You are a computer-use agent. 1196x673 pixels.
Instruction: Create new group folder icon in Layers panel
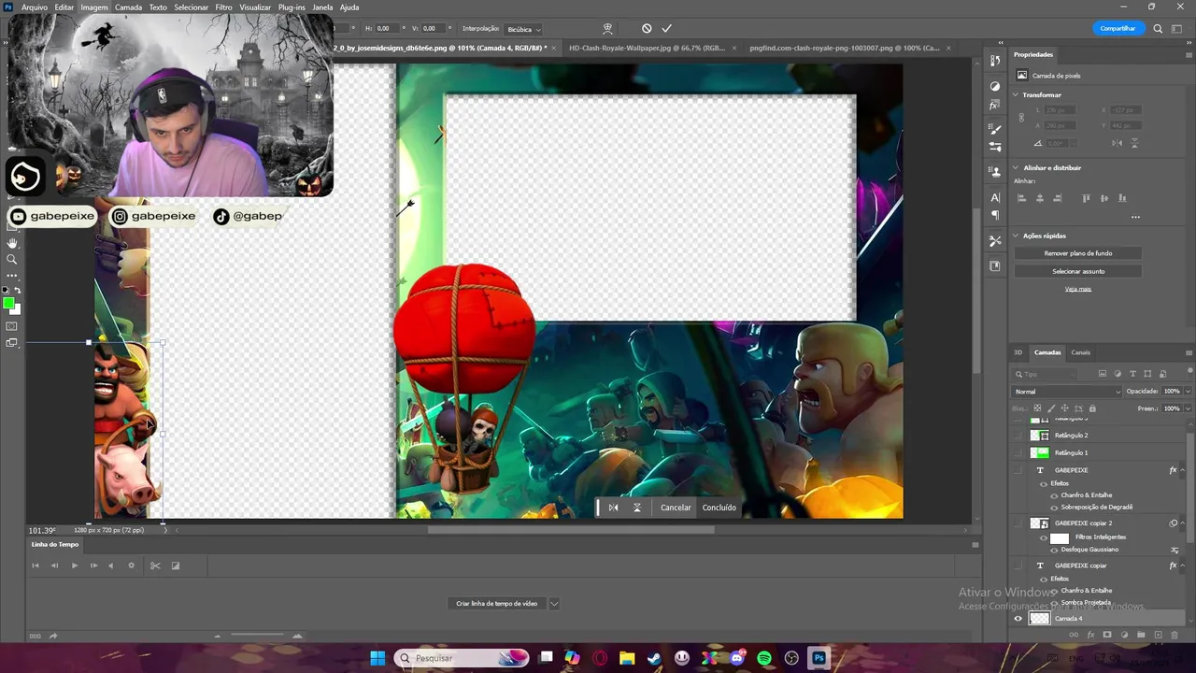click(x=1141, y=635)
